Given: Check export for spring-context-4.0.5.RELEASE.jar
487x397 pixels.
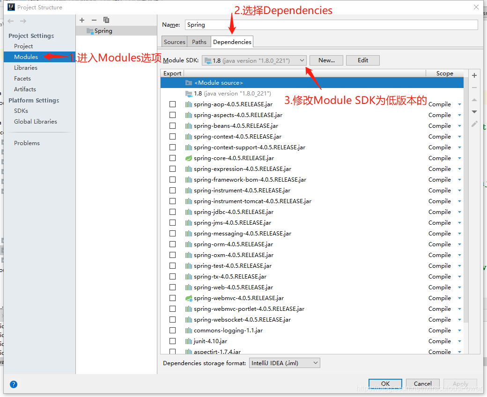Looking at the screenshot, I should tap(173, 137).
